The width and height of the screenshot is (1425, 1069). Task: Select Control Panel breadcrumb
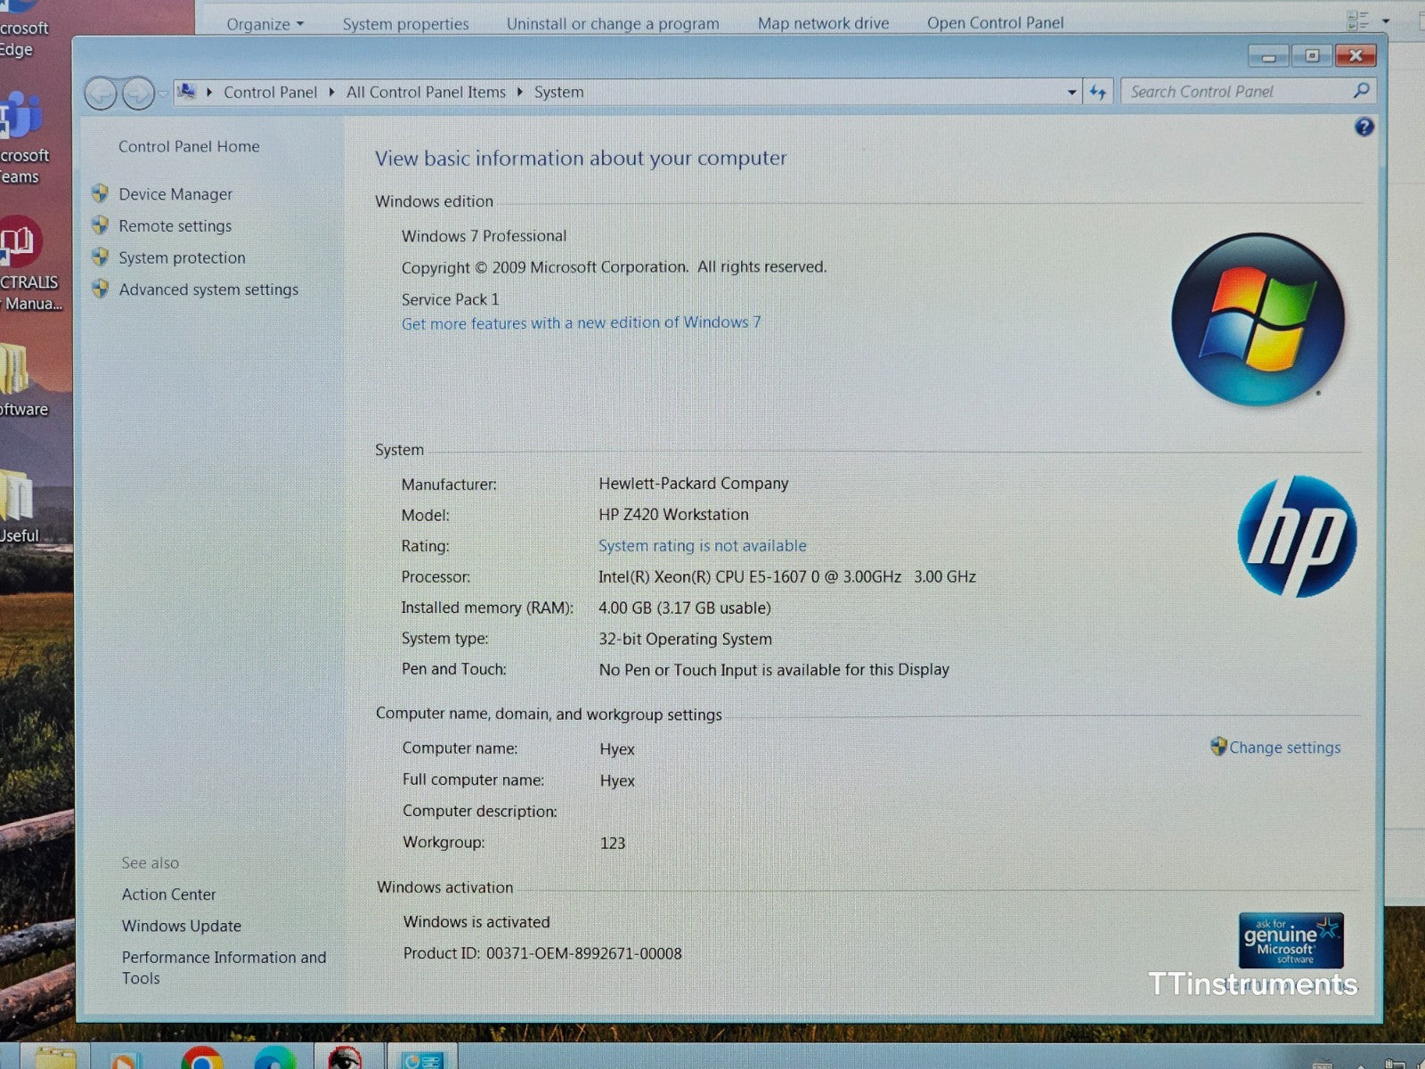270,92
